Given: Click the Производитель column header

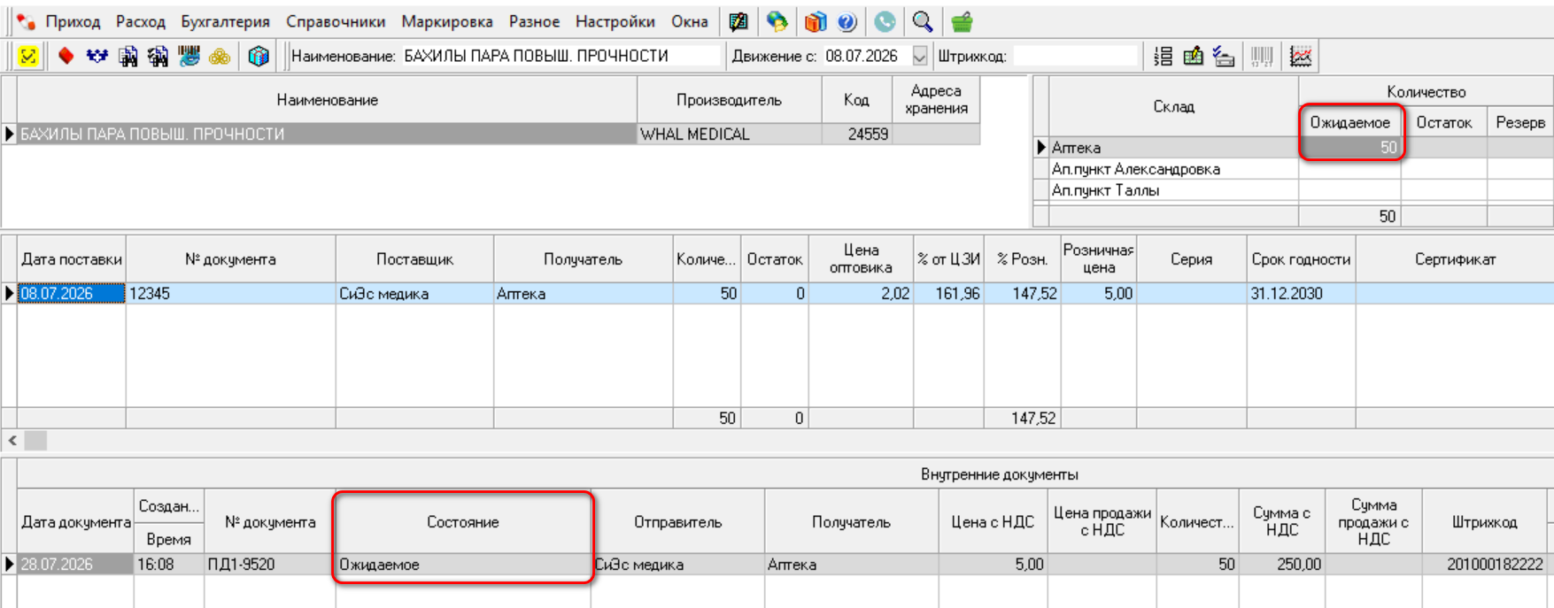Looking at the screenshot, I should pos(729,100).
